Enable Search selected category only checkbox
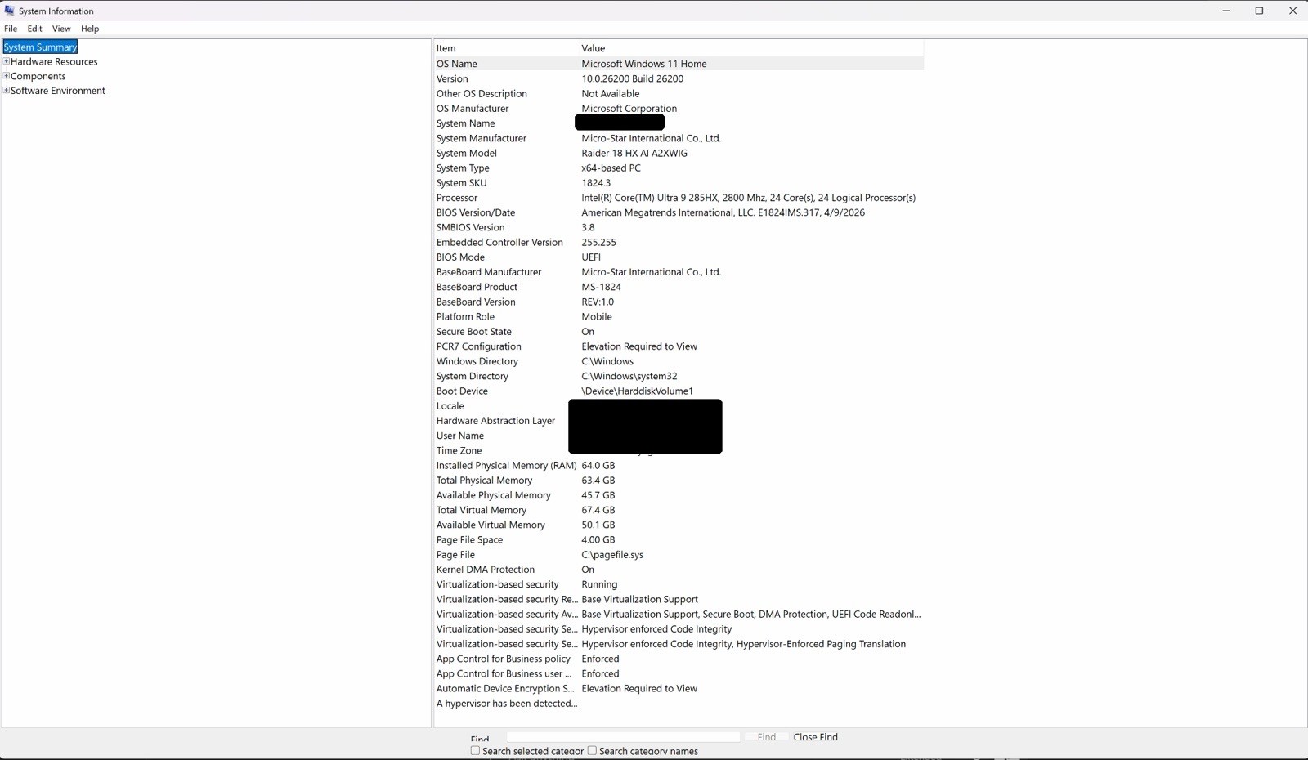1308x760 pixels. (x=475, y=750)
